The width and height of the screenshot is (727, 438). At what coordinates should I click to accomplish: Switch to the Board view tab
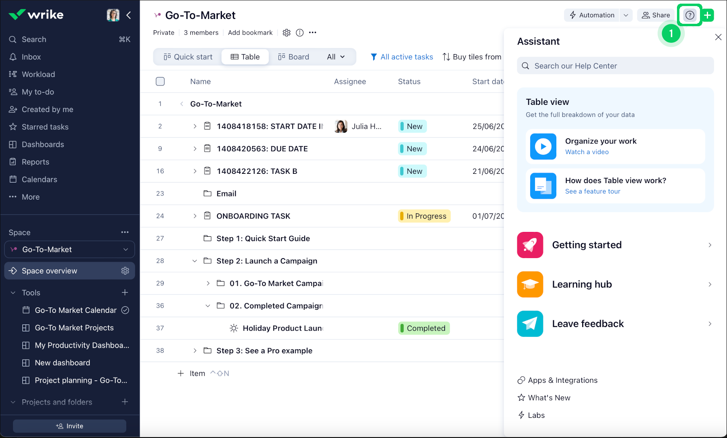(294, 57)
